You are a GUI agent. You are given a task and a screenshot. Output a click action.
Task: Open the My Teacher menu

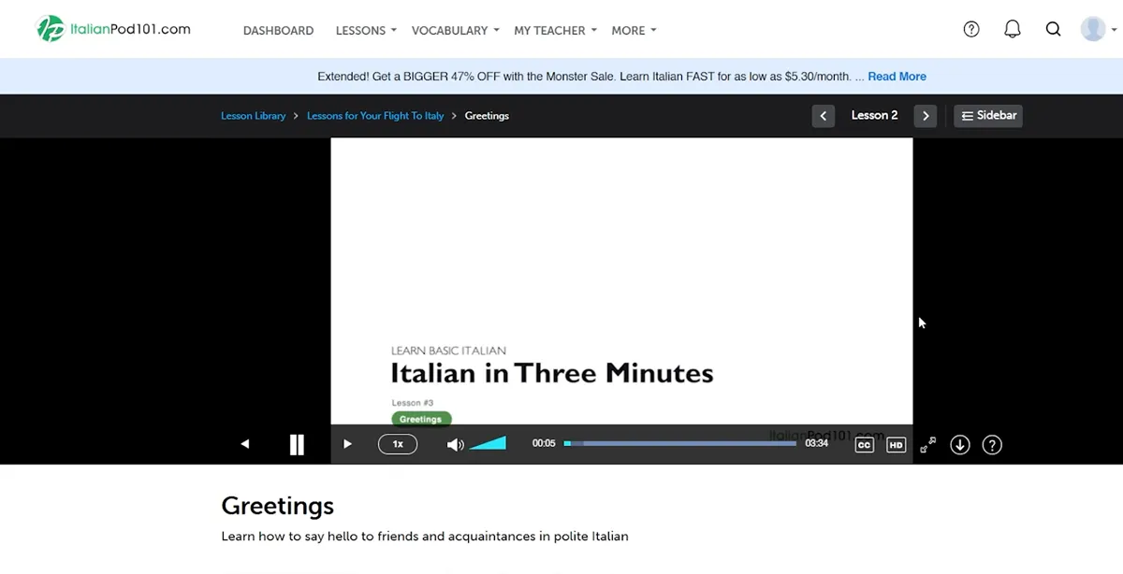pyautogui.click(x=554, y=30)
